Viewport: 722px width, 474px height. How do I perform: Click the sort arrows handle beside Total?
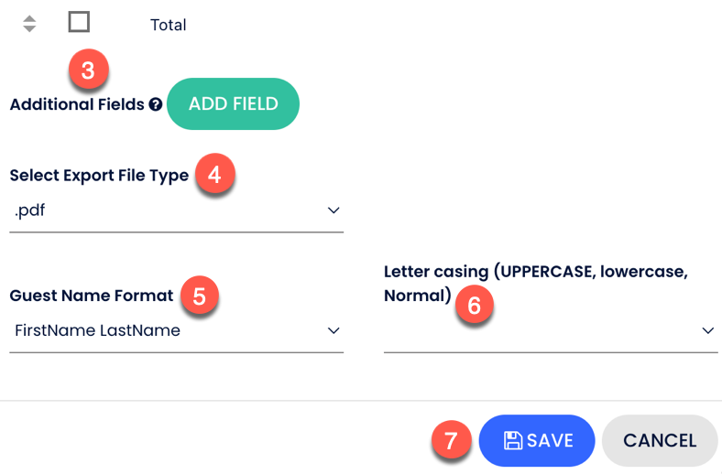29,24
